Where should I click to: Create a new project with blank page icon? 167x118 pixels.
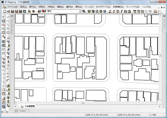pos(5,11)
